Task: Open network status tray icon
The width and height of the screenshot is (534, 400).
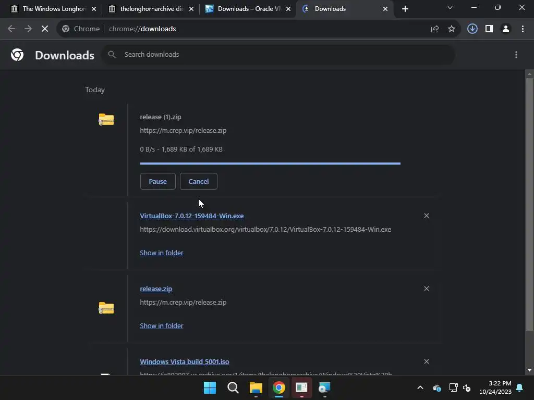Action: [453, 387]
